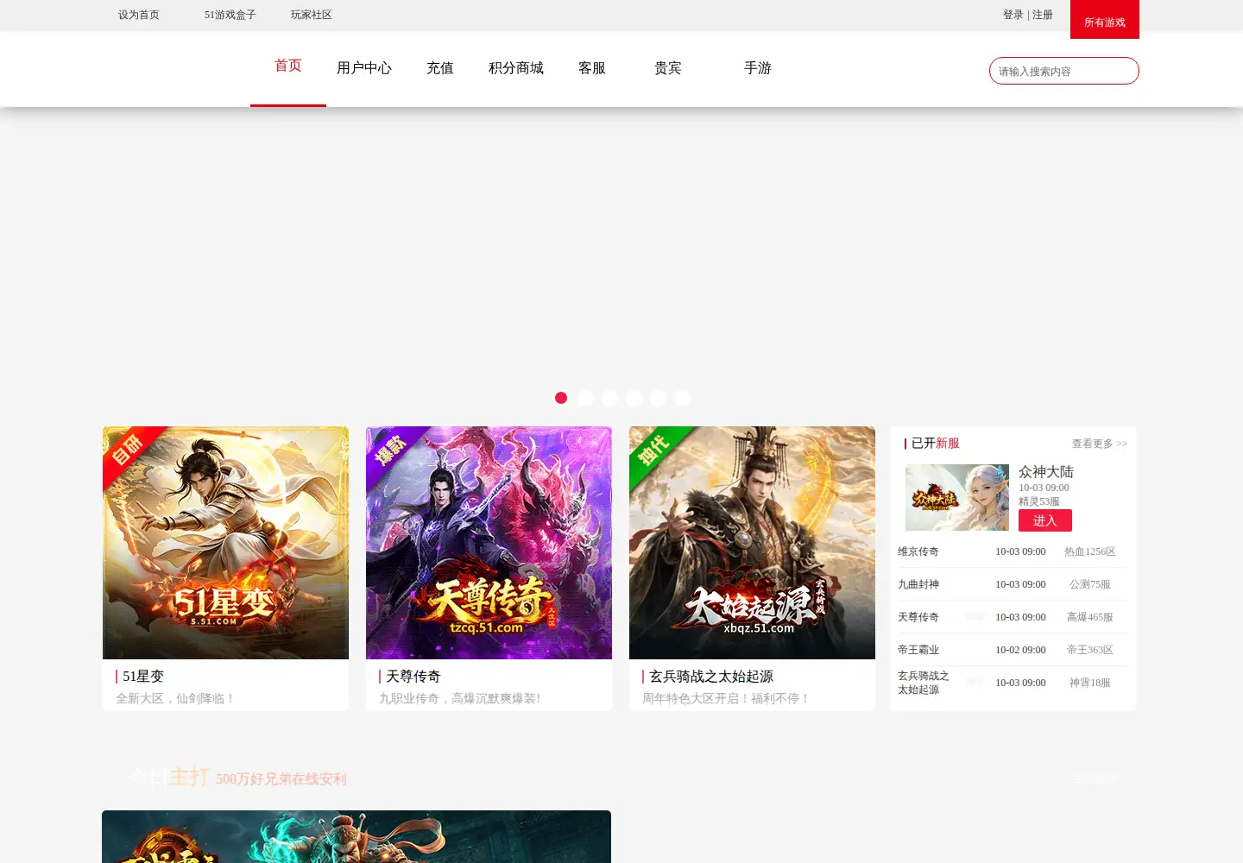Select the 客服 navigation item
Screen dimensions: 1243x863
[592, 68]
